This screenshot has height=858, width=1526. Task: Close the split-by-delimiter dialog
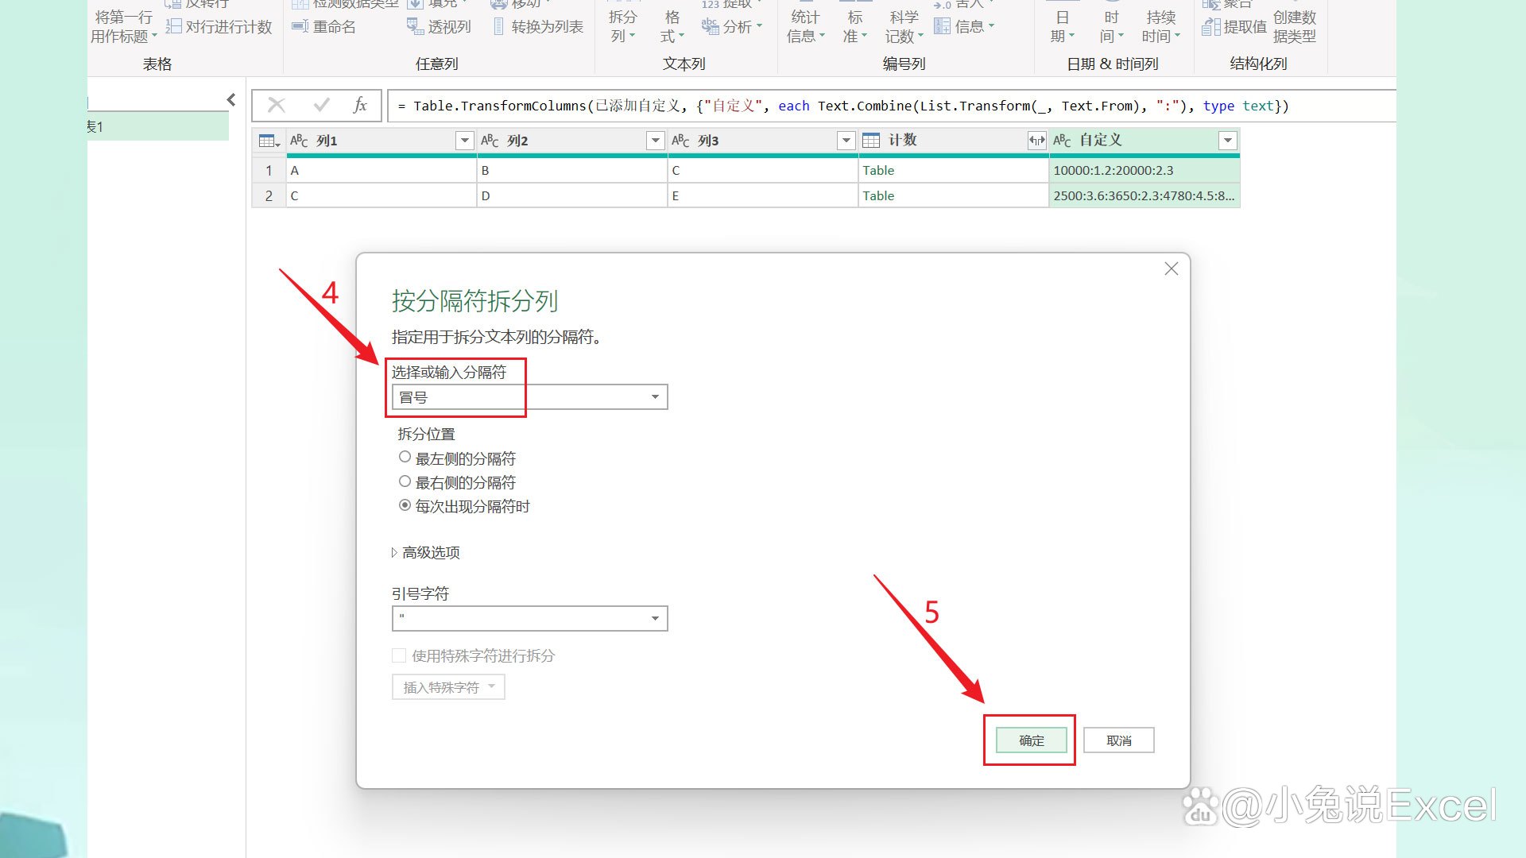[1171, 269]
